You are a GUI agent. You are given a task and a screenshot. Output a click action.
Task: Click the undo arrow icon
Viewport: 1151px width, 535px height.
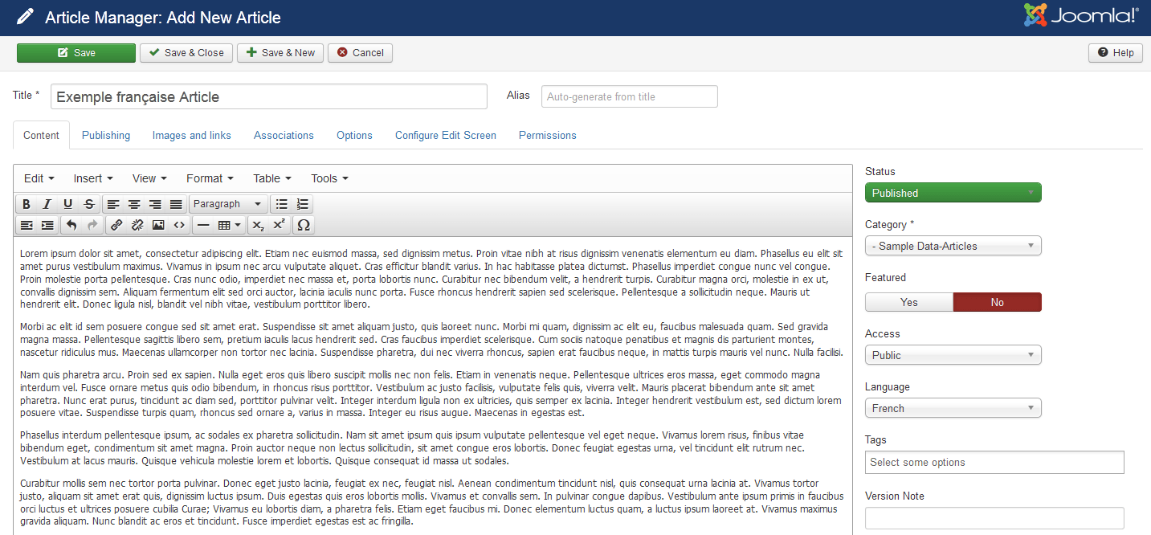[x=71, y=225]
